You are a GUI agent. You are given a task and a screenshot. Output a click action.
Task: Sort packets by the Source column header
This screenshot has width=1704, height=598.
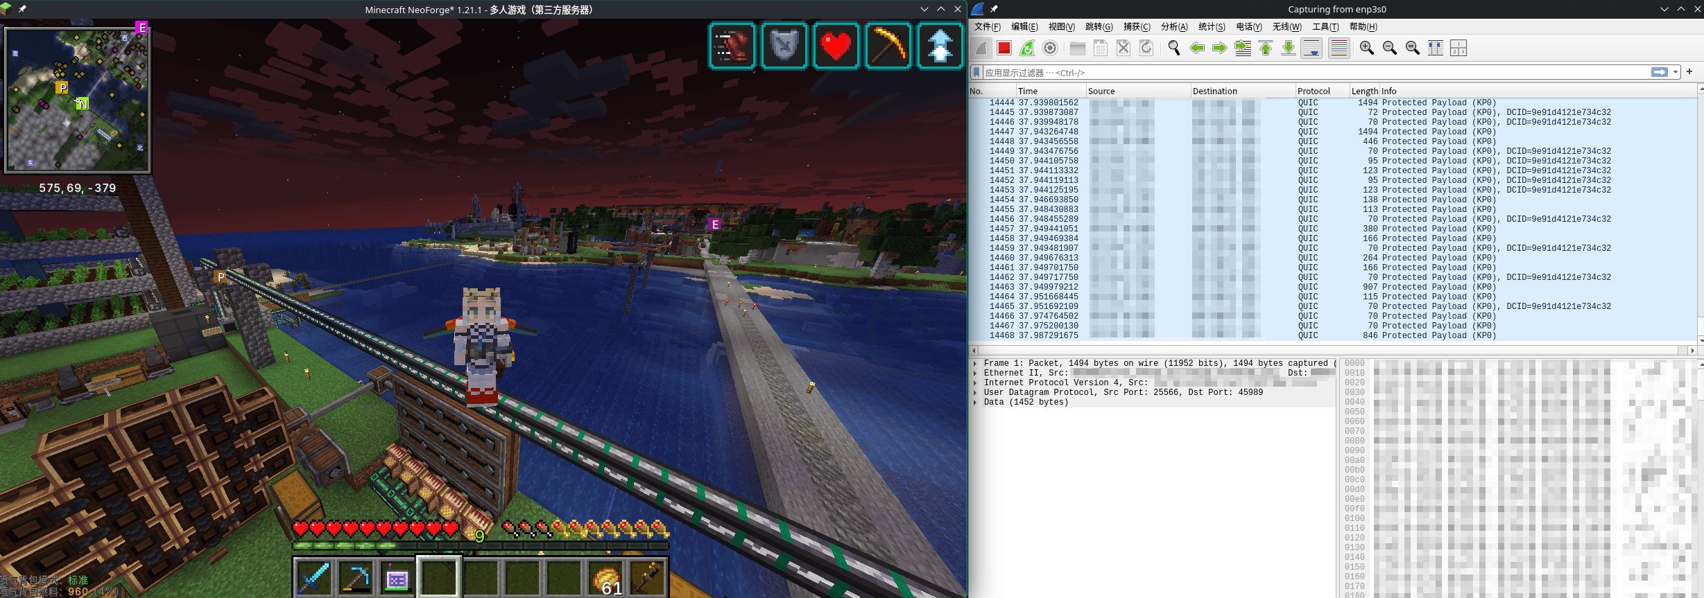1139,91
